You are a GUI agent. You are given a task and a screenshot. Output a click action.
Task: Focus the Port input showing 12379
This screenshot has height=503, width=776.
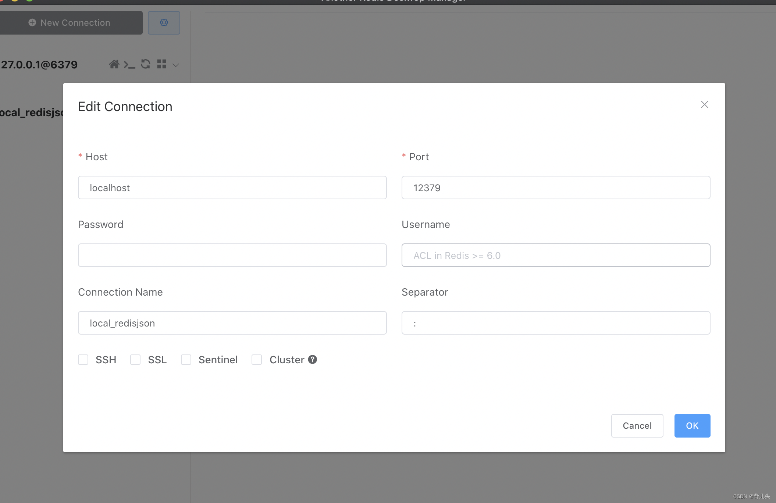coord(556,188)
